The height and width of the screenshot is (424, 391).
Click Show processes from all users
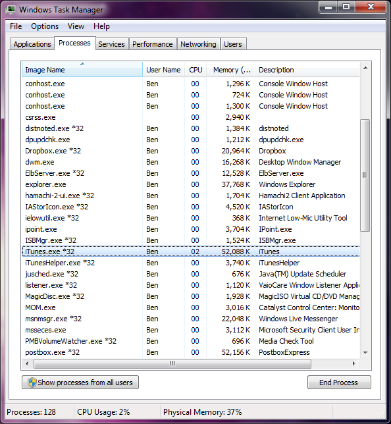[x=80, y=383]
